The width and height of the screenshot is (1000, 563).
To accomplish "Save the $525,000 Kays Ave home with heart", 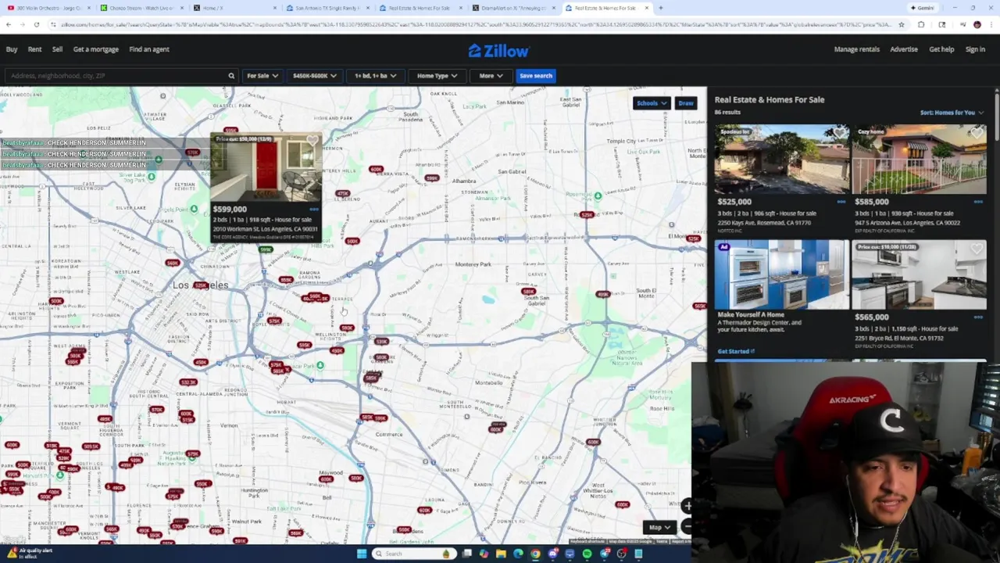I will pyautogui.click(x=840, y=134).
